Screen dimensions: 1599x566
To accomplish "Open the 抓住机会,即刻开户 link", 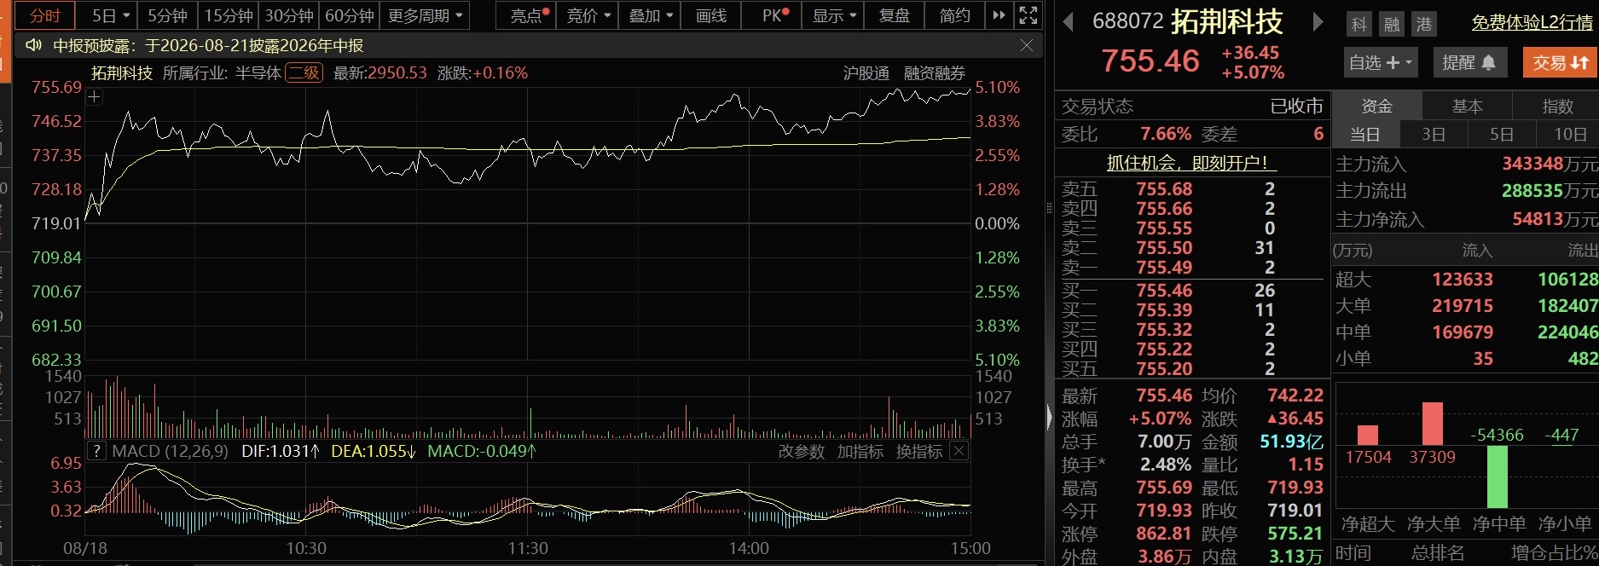I will 1186,163.
